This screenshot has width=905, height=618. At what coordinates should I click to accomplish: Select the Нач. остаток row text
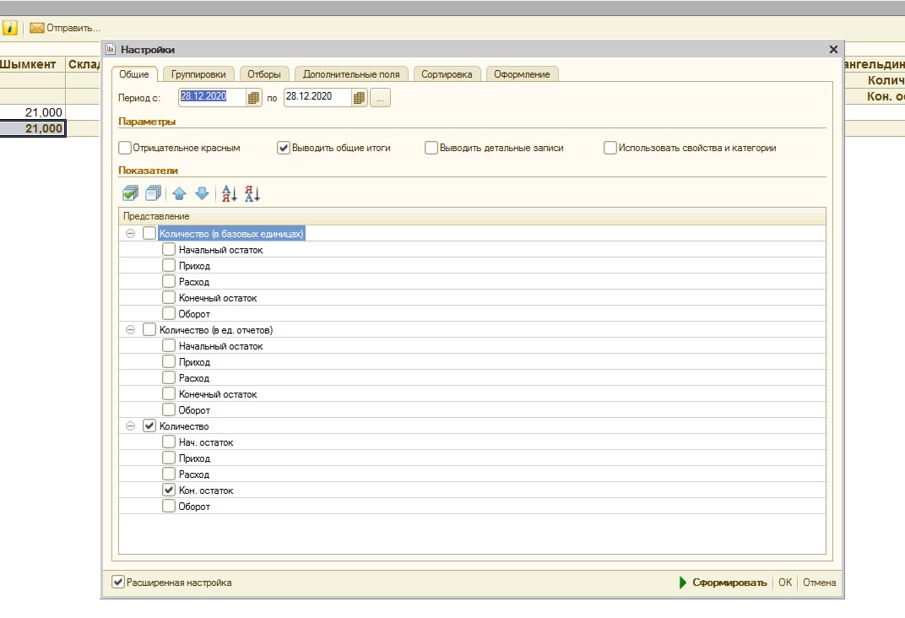point(206,442)
